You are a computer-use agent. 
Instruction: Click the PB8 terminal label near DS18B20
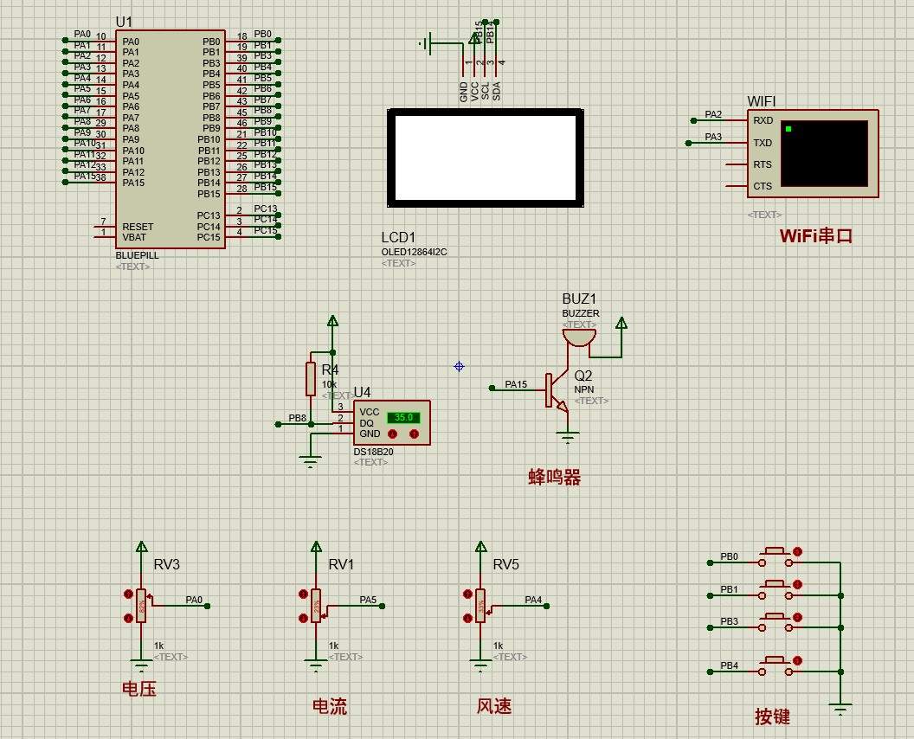point(297,418)
